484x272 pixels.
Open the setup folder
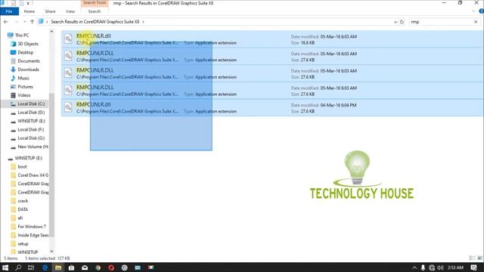click(x=23, y=244)
